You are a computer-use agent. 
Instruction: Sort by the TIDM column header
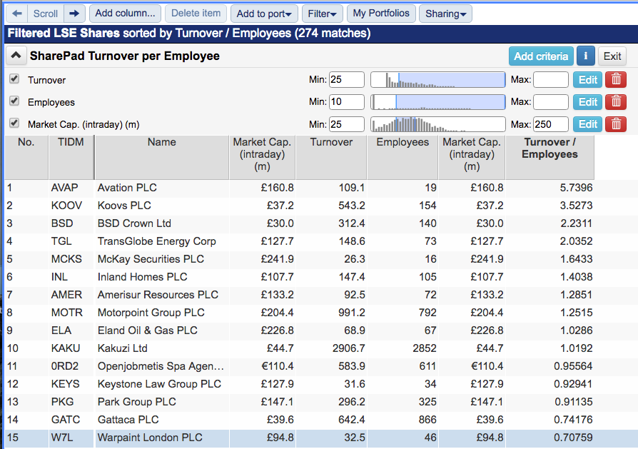click(x=71, y=157)
